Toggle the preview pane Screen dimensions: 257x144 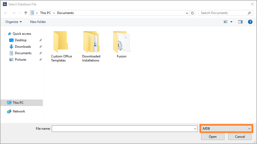[240, 22]
